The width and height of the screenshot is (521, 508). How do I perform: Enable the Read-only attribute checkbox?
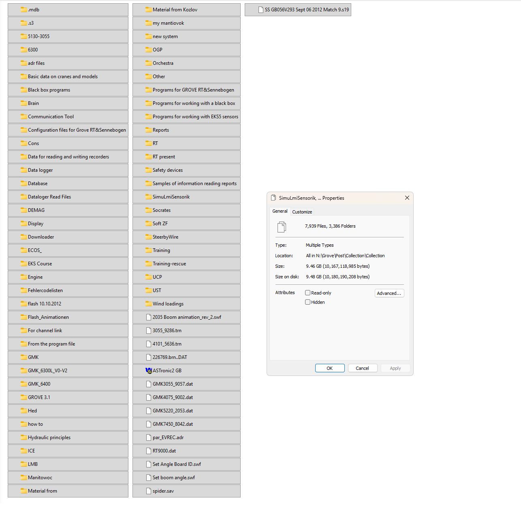click(x=308, y=292)
